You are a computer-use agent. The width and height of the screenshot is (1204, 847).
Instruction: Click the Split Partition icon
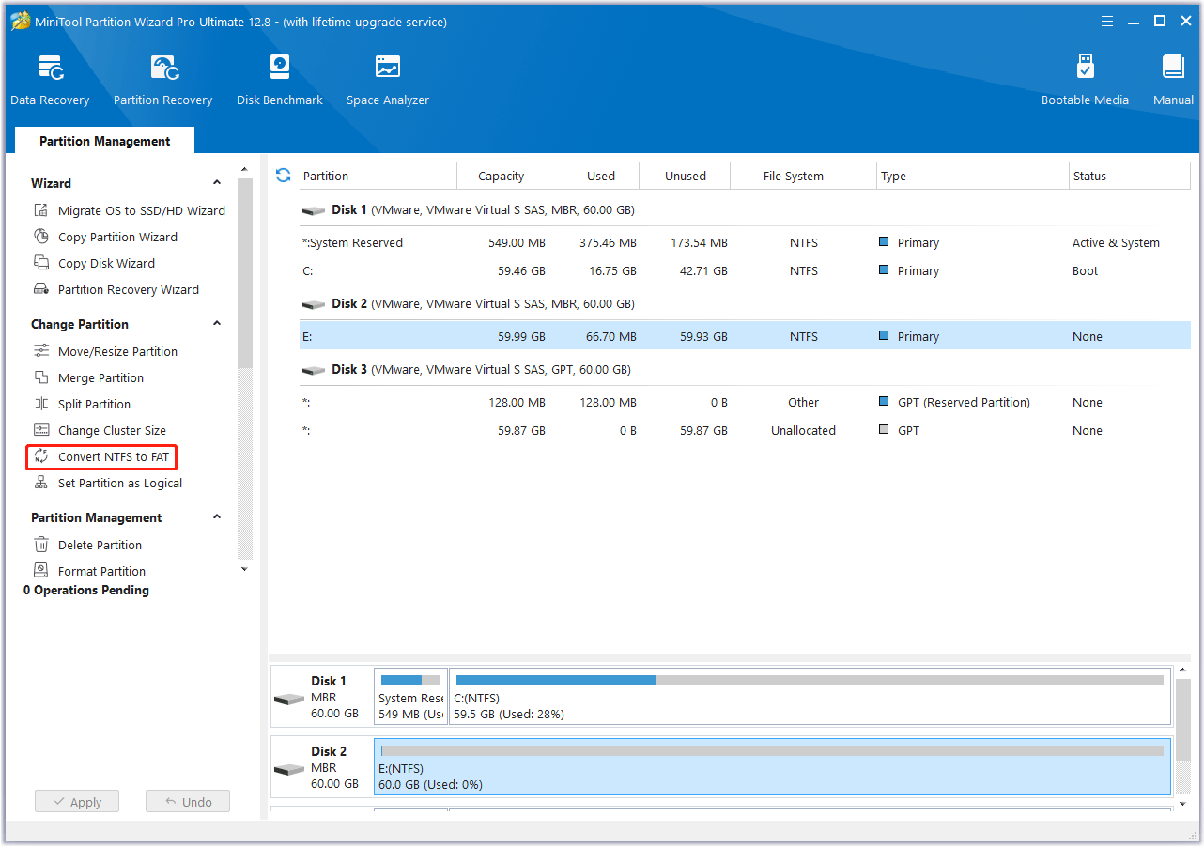click(x=41, y=404)
